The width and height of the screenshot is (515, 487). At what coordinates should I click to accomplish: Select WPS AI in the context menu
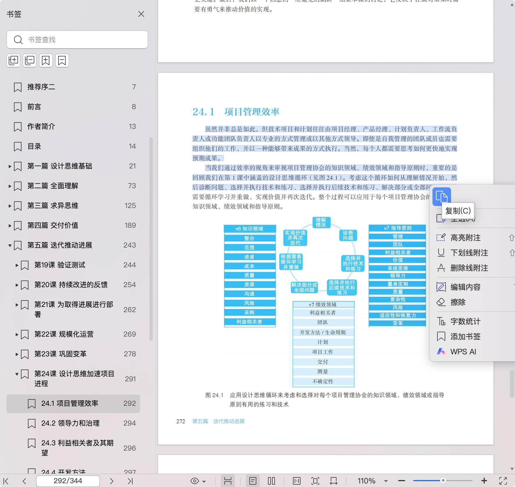click(463, 352)
